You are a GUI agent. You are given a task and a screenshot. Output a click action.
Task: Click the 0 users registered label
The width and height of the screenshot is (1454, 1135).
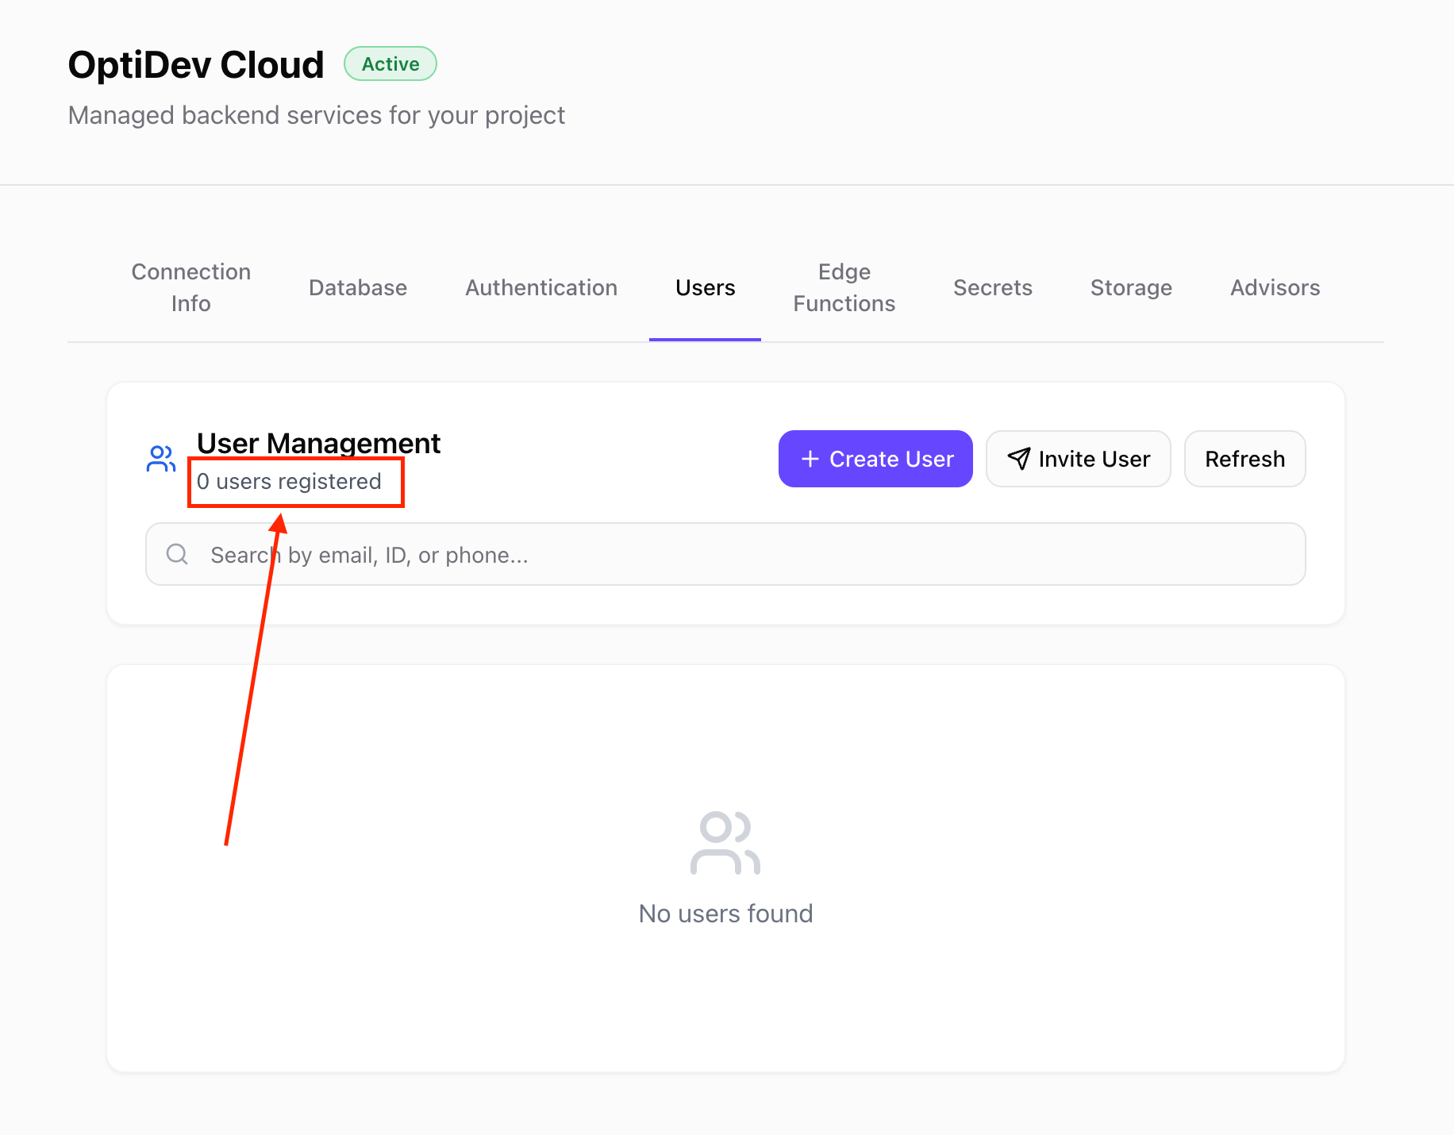coord(290,481)
